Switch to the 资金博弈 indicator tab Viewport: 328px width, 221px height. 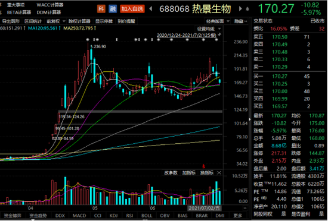click(13, 216)
